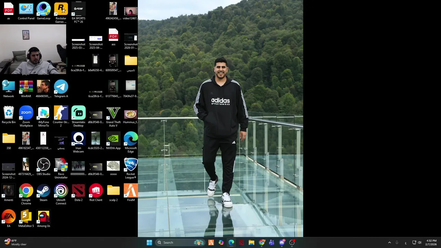Screen dimensions: 441x248
Task: Open Rocket League desktop shortcut
Action: pyautogui.click(x=131, y=169)
